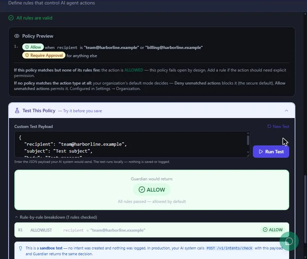The width and height of the screenshot is (307, 259).
Task: Click the green Allow badge in rule 1
Action: 33,47
